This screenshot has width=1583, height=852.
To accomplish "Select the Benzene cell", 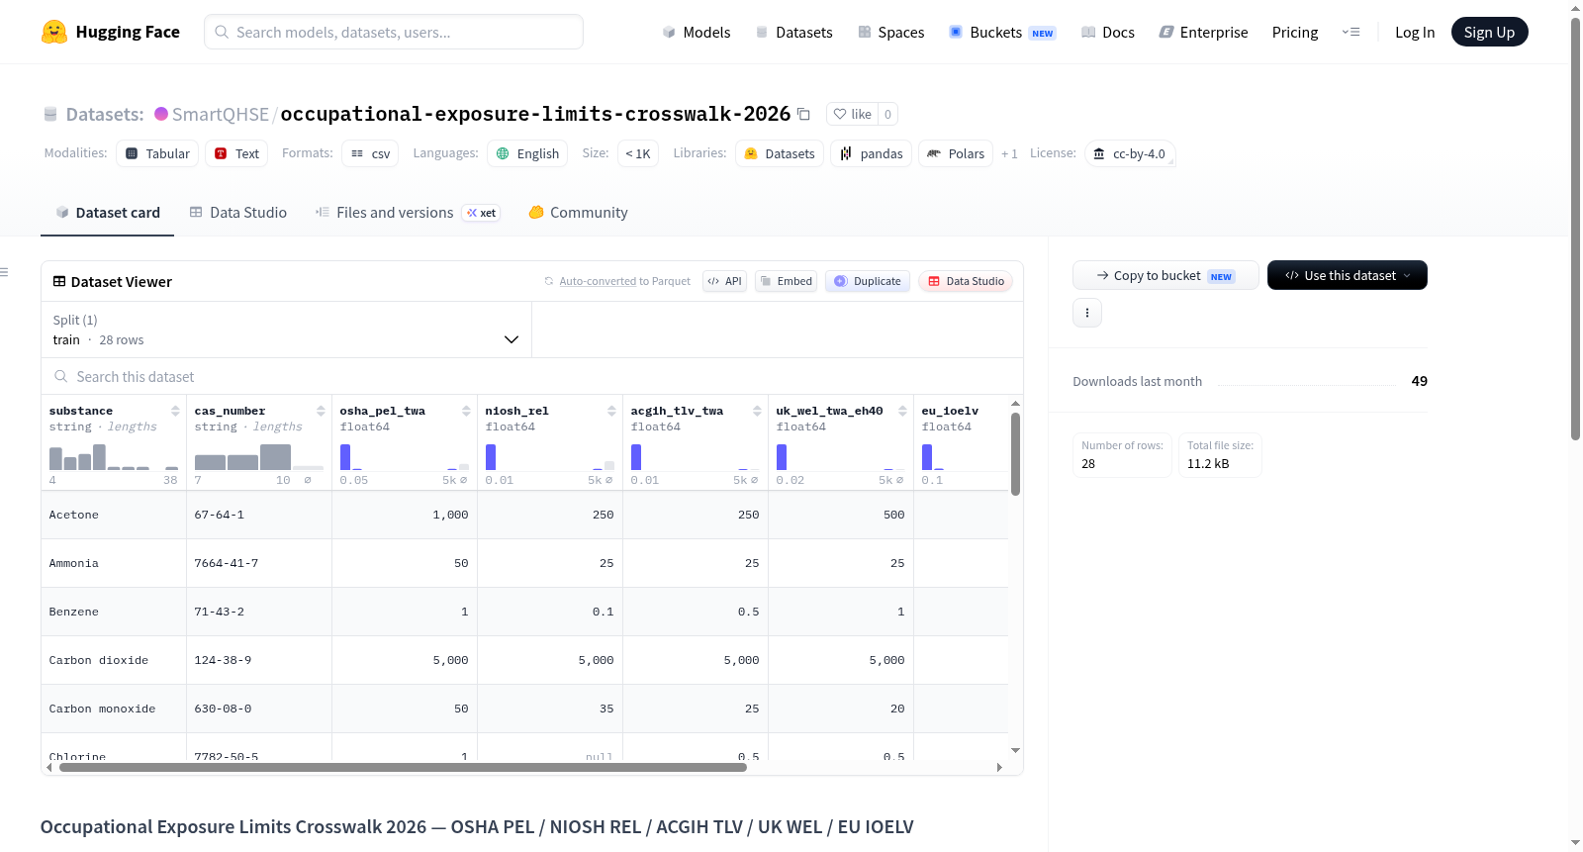I will tap(114, 612).
